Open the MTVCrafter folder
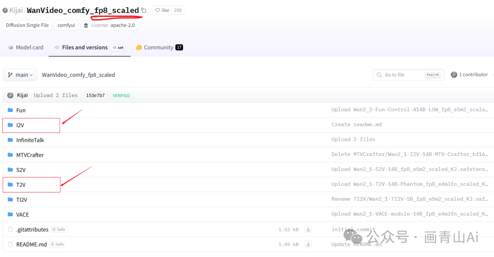 tap(30, 155)
